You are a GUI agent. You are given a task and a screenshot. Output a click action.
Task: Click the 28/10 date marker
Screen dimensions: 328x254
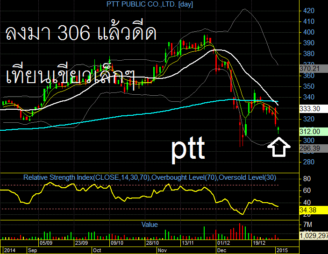click(x=152, y=243)
